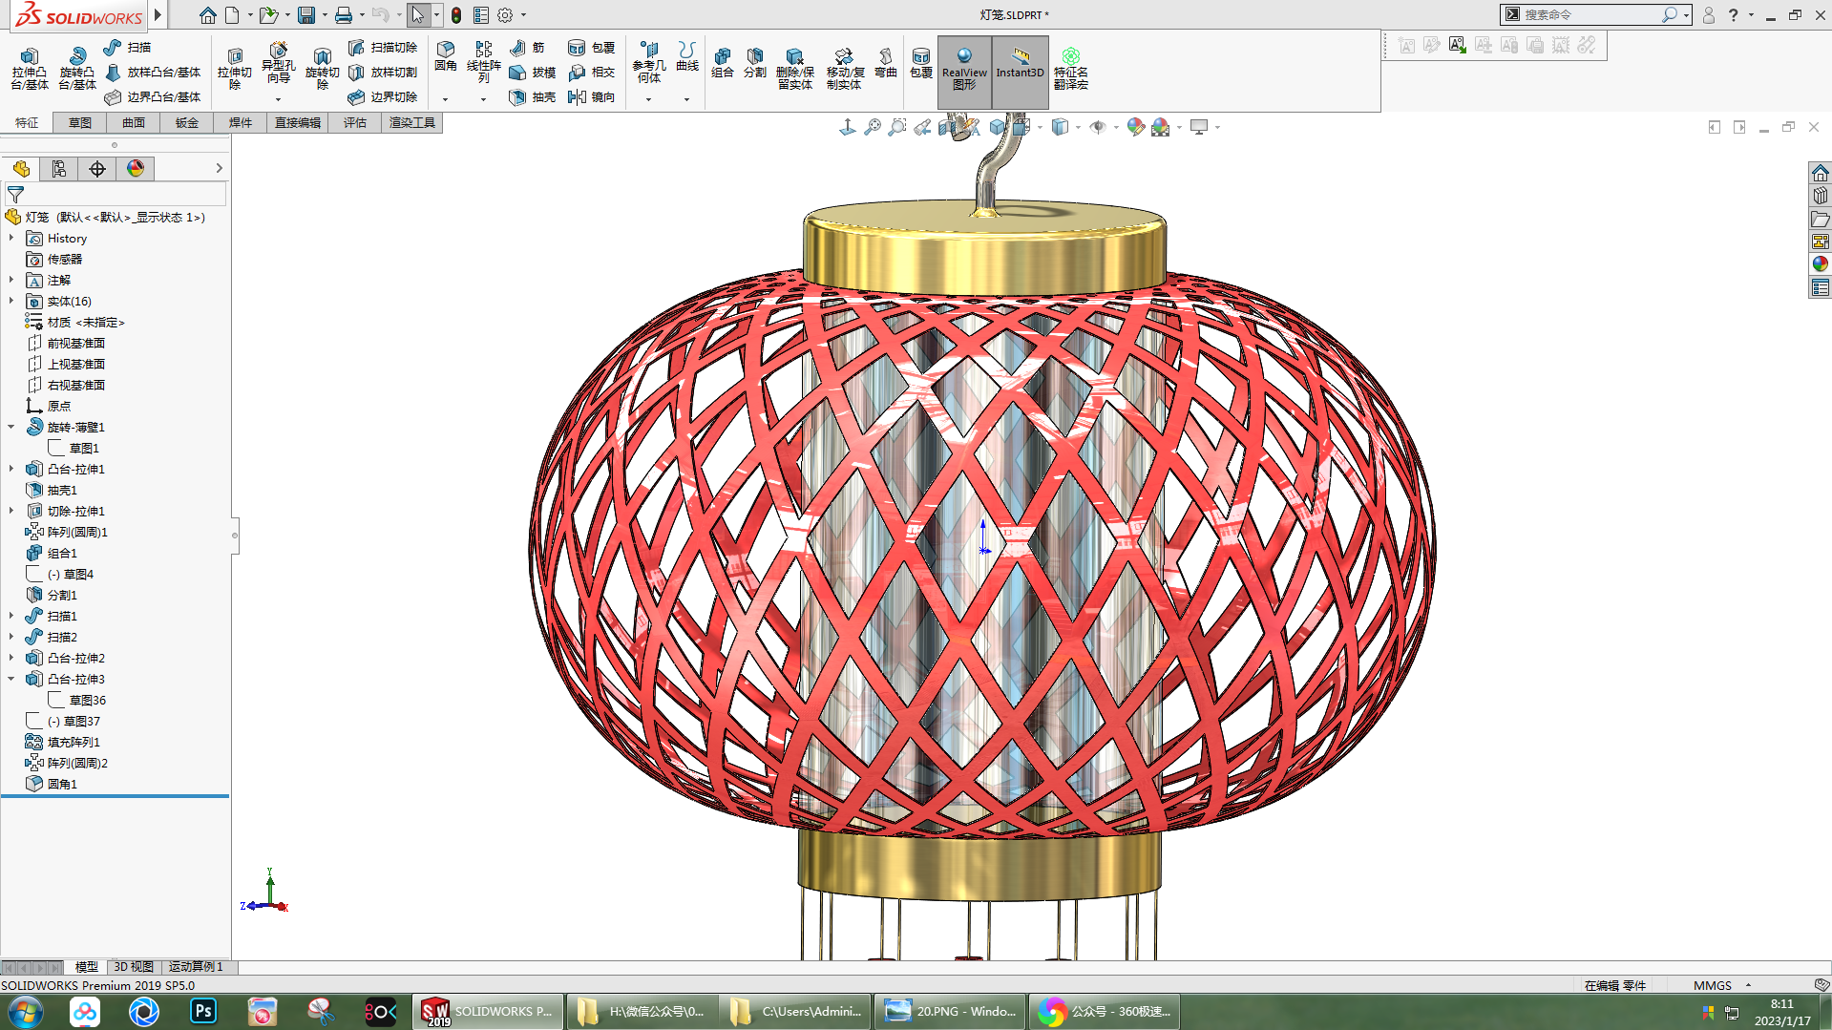Open the 运动算例 1 motion study tab
The width and height of the screenshot is (1832, 1030).
click(196, 966)
